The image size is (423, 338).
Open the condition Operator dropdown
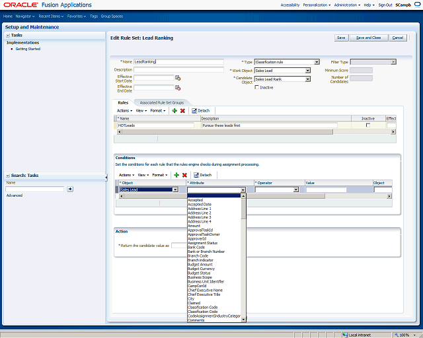pos(296,189)
